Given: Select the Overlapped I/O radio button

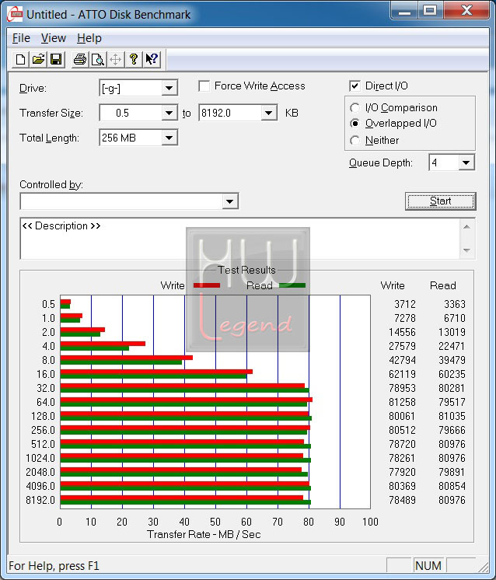Looking at the screenshot, I should click(x=355, y=123).
